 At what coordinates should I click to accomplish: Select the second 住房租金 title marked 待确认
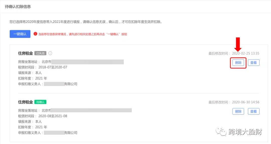pyautogui.click(x=25, y=102)
